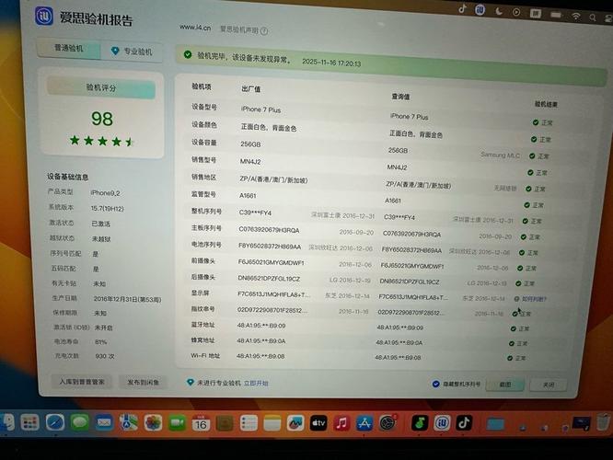The height and width of the screenshot is (460, 613).
Task: Click the green 正常 check icon in the Wi-Fi 地址 row
Action: click(x=509, y=358)
